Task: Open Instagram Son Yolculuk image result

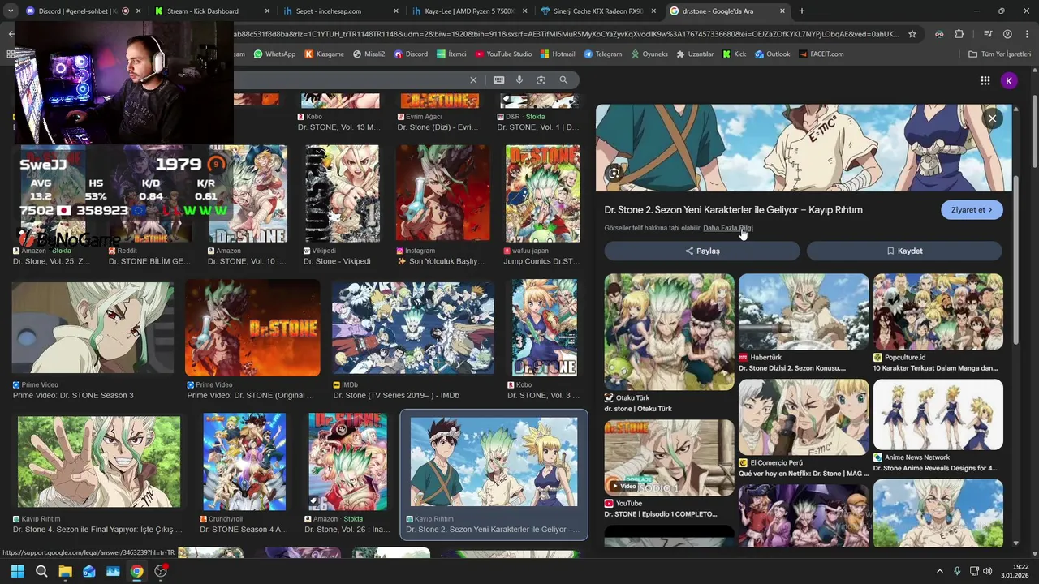Action: (x=442, y=194)
